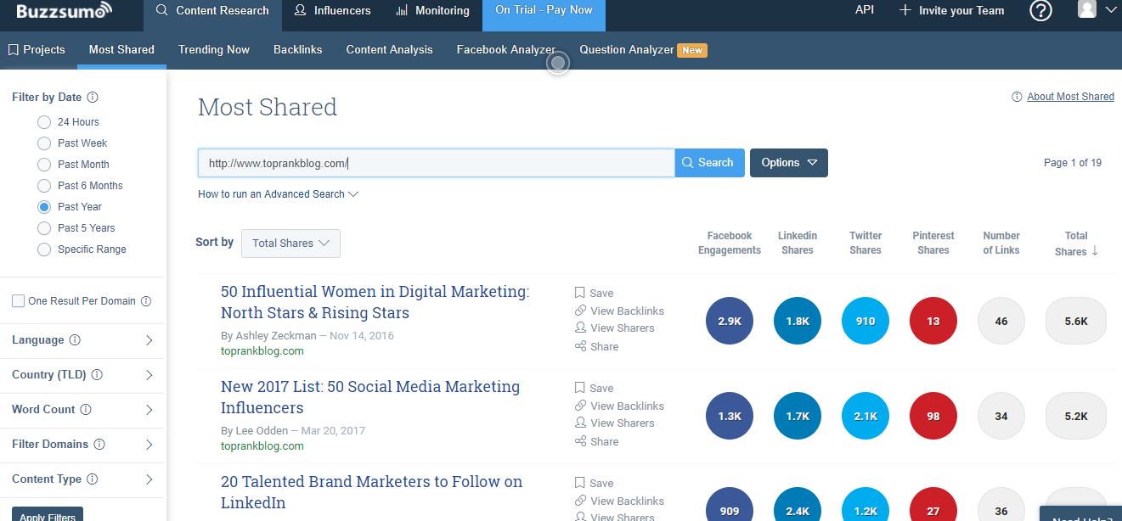1122x521 pixels.
Task: Select the Past 5 Years date filter
Action: pyautogui.click(x=44, y=228)
